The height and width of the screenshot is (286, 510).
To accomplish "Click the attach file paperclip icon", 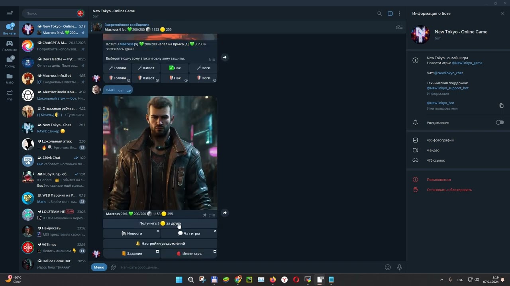I will coord(113,267).
